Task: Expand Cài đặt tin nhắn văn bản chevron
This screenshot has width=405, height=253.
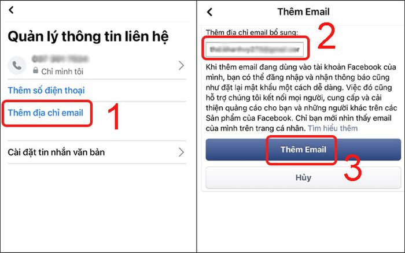Action: [181, 152]
